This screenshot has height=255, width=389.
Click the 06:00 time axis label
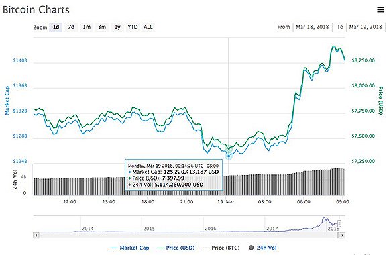(303, 201)
